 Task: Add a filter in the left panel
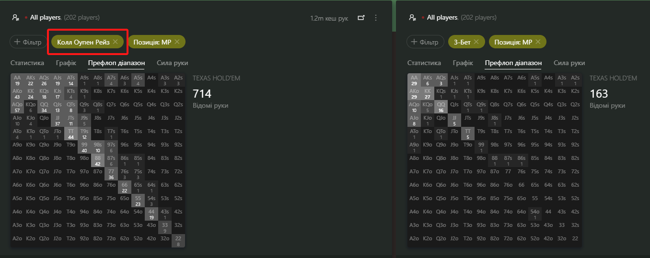(28, 42)
